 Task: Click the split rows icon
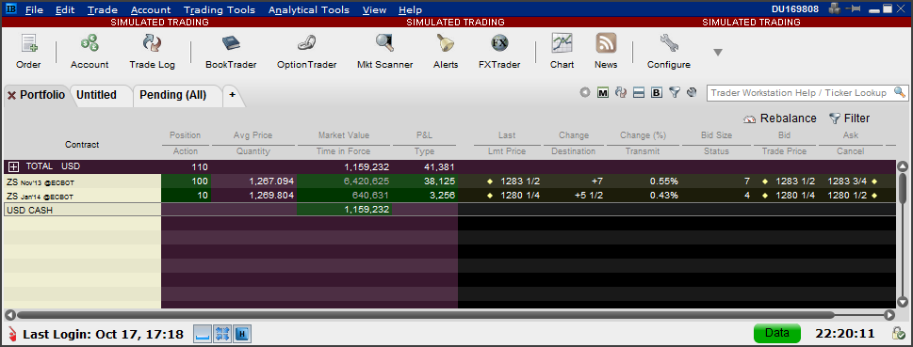click(639, 92)
